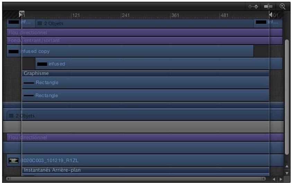This screenshot has height=183, width=292.
Task: Click the project in-point marker on ruler
Action: 21,14
